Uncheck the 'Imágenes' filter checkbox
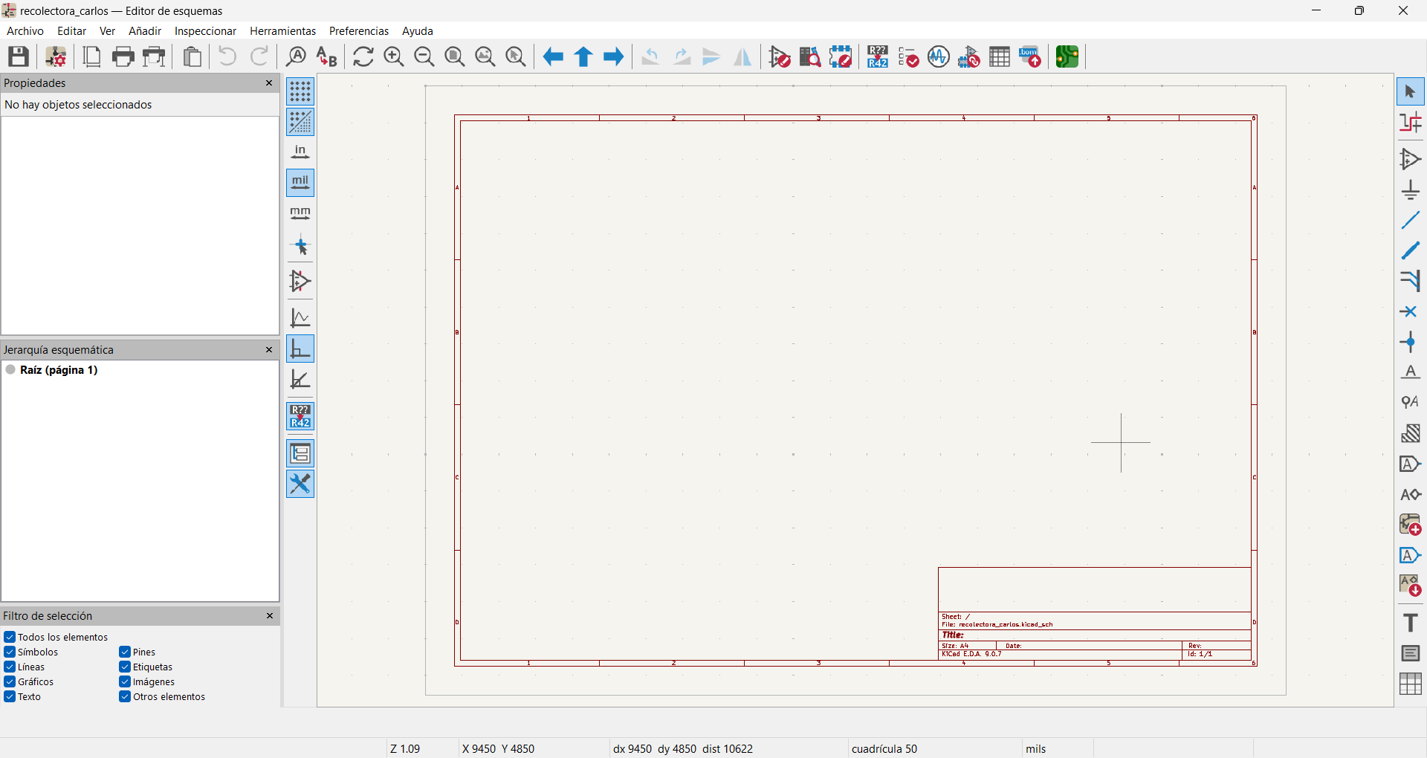Screen dimensions: 1427x758 pos(125,681)
